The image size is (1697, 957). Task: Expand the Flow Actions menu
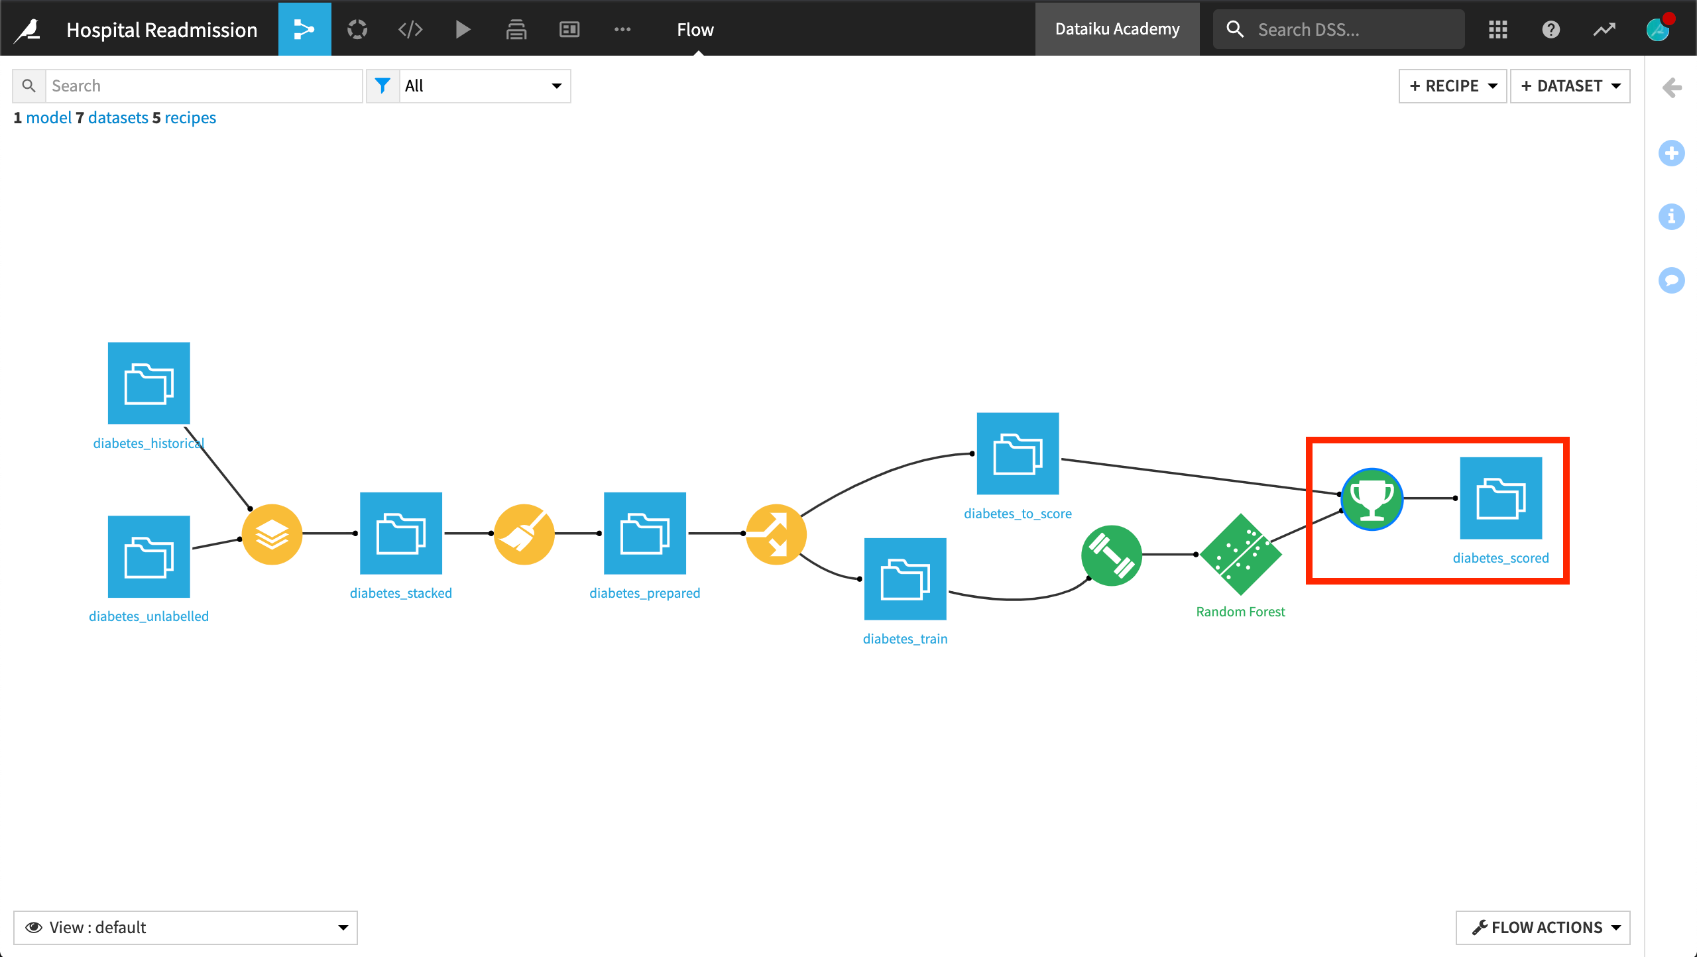pyautogui.click(x=1543, y=927)
